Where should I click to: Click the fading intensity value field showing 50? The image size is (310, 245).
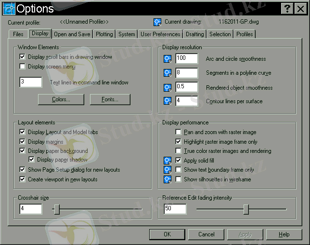tap(175, 209)
